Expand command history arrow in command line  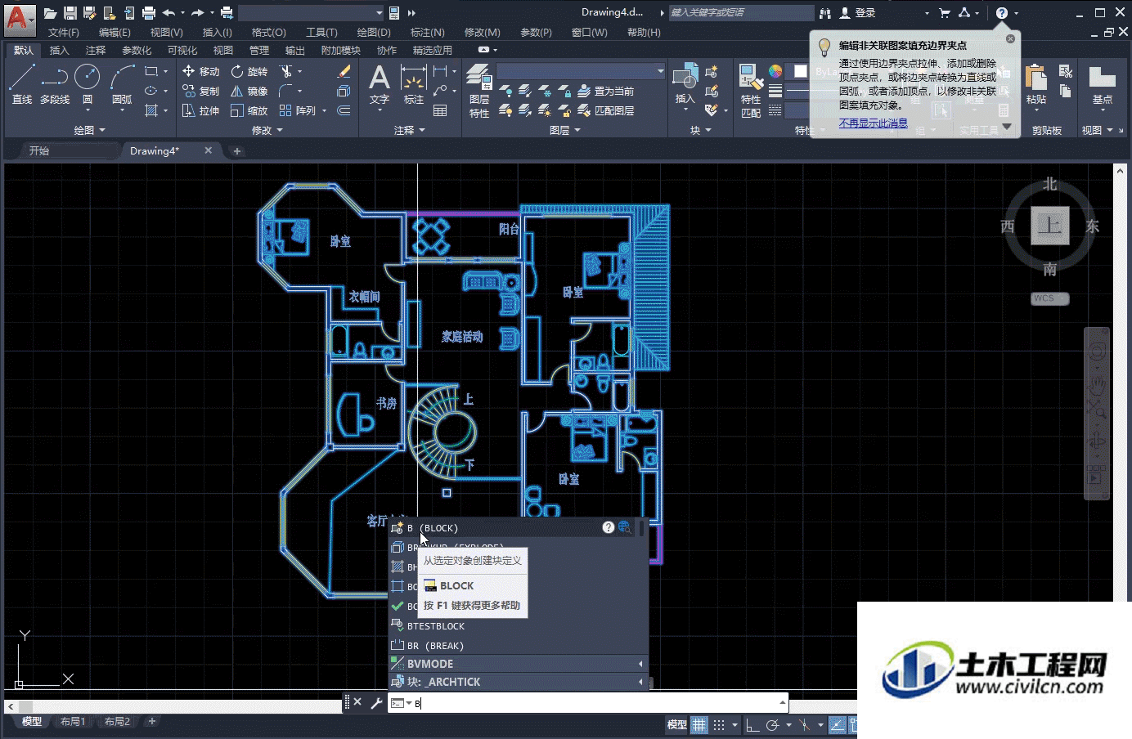pos(783,702)
